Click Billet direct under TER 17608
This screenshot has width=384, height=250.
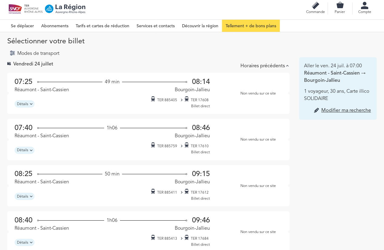point(200,106)
